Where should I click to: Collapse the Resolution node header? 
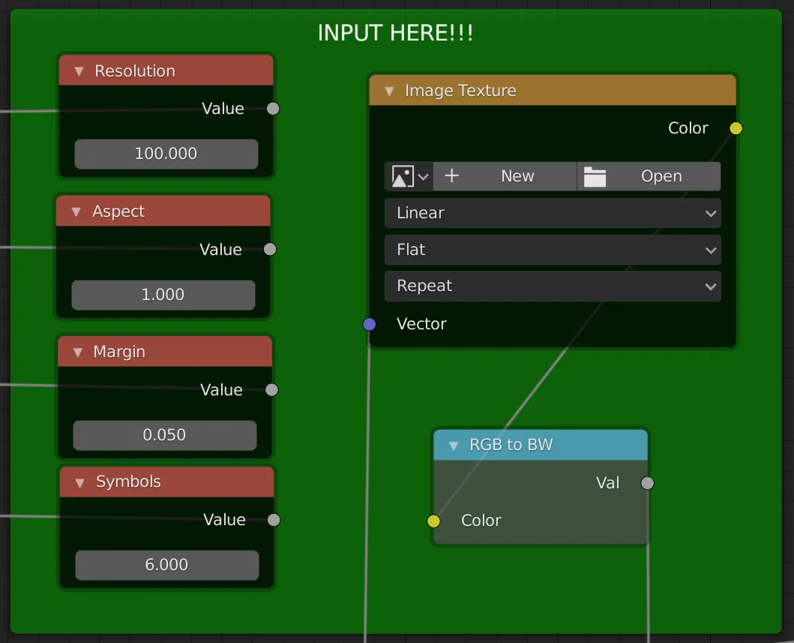tap(79, 71)
